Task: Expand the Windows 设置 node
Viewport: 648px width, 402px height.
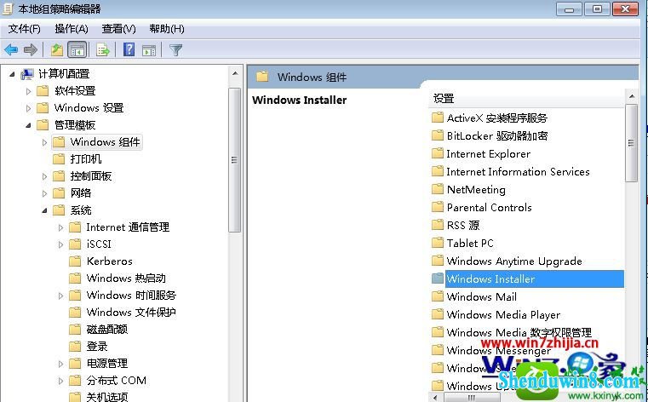Action: (28, 108)
